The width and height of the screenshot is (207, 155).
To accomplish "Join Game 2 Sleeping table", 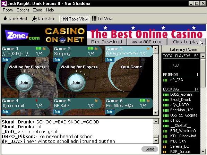I will click(76, 83).
